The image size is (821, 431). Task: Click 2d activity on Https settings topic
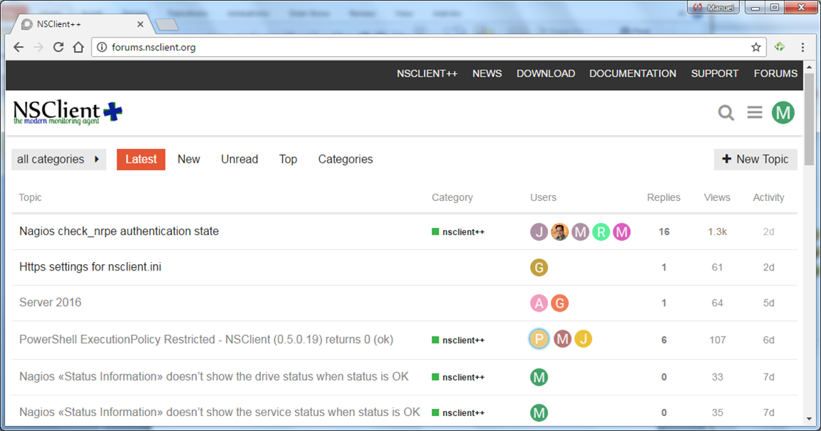coord(768,267)
